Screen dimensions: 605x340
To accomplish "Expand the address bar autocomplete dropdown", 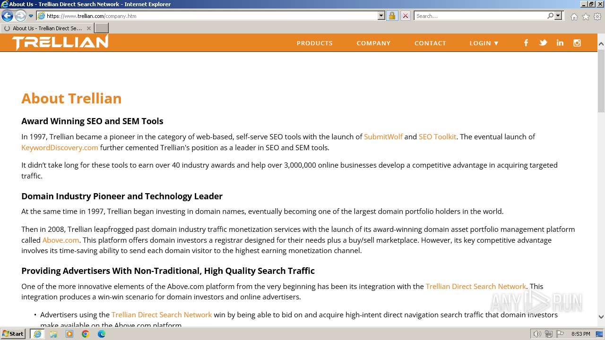I will click(x=381, y=16).
